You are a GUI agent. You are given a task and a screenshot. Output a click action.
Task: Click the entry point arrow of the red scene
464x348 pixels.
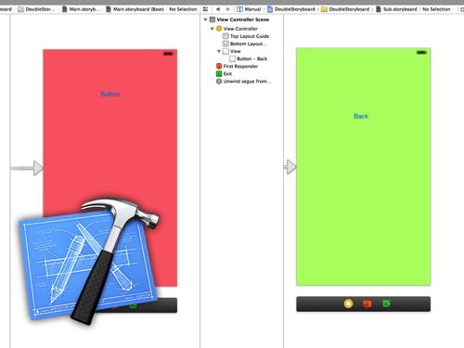(x=27, y=168)
